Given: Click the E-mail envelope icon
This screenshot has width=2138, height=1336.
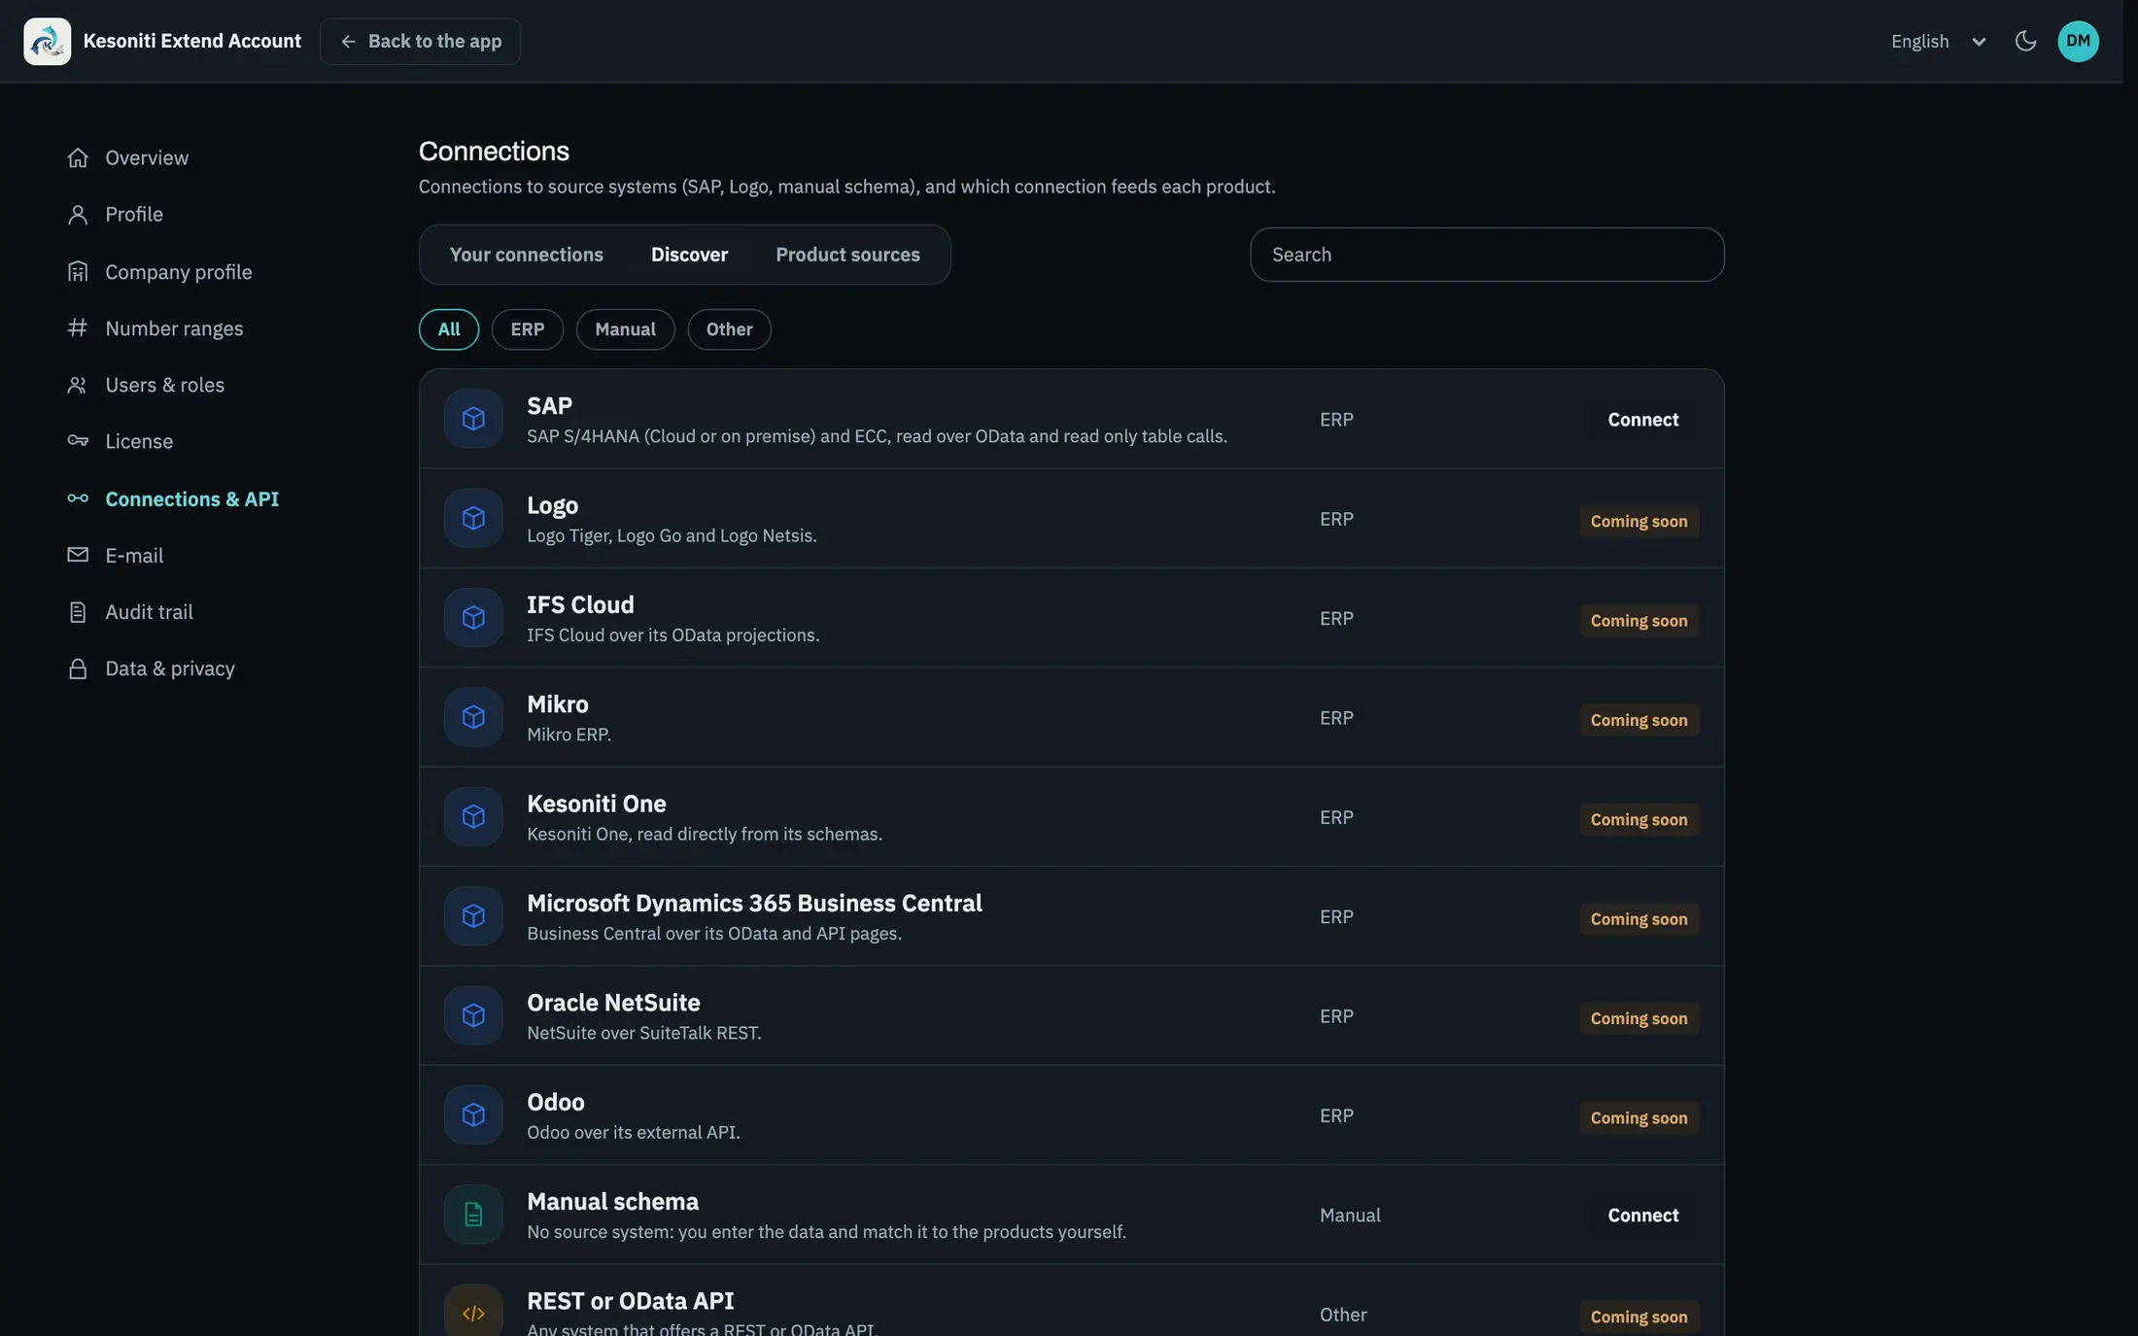Looking at the screenshot, I should [78, 555].
